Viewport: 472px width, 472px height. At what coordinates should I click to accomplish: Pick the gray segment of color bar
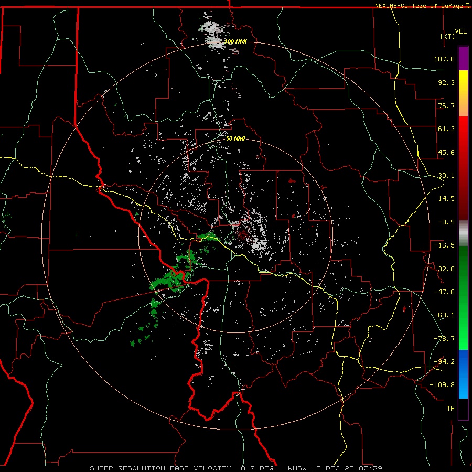tap(463, 233)
